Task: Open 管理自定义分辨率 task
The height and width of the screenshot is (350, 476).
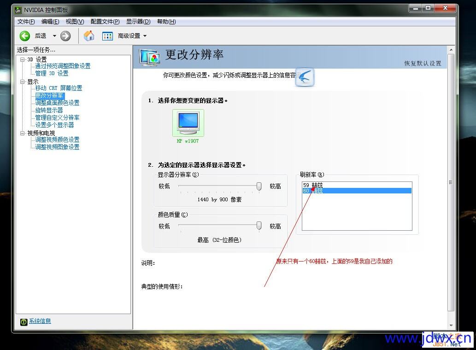Action: point(57,117)
